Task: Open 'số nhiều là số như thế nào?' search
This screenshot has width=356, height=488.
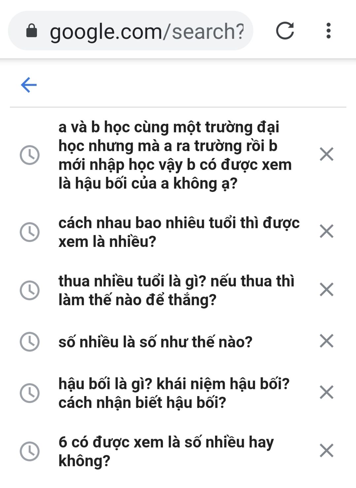Action: tap(155, 341)
